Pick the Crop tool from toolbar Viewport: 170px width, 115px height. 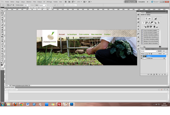2,20
